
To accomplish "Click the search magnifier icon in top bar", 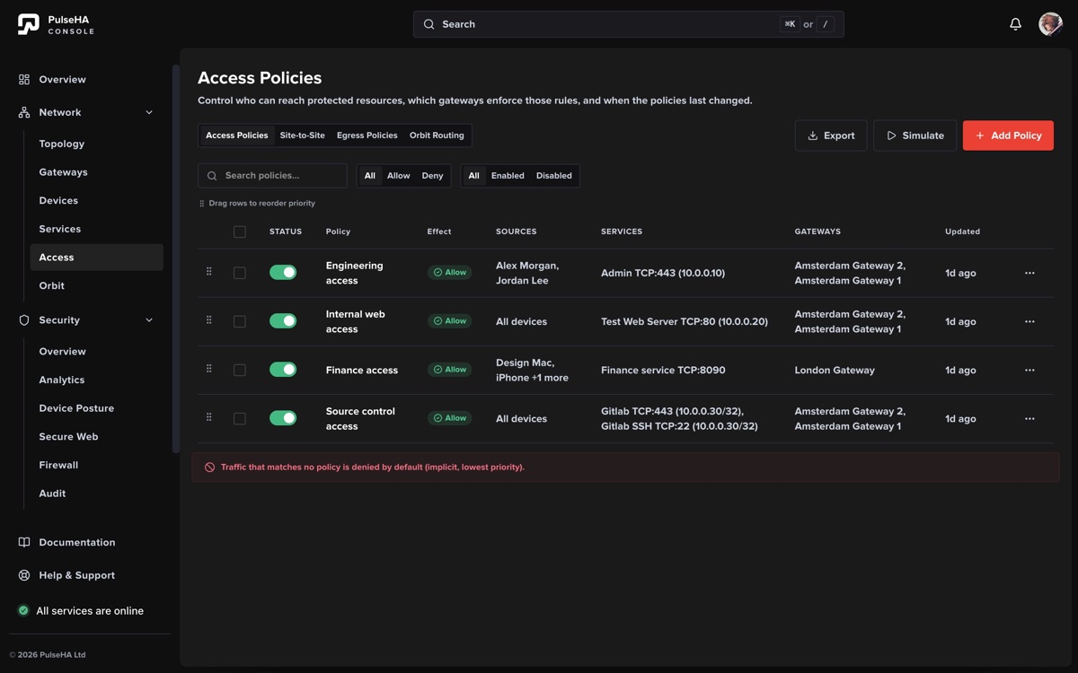I will coord(429,24).
